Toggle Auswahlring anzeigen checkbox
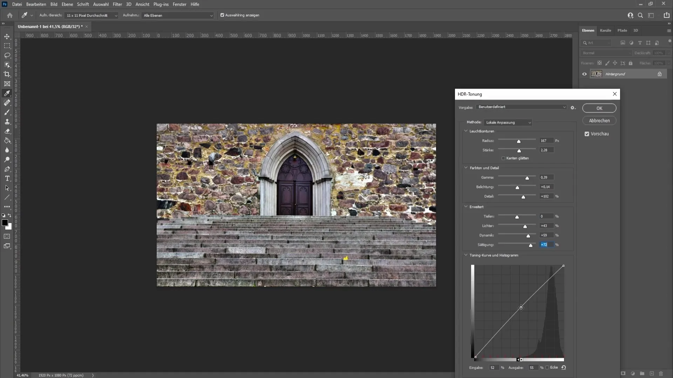This screenshot has width=673, height=378. (x=222, y=15)
